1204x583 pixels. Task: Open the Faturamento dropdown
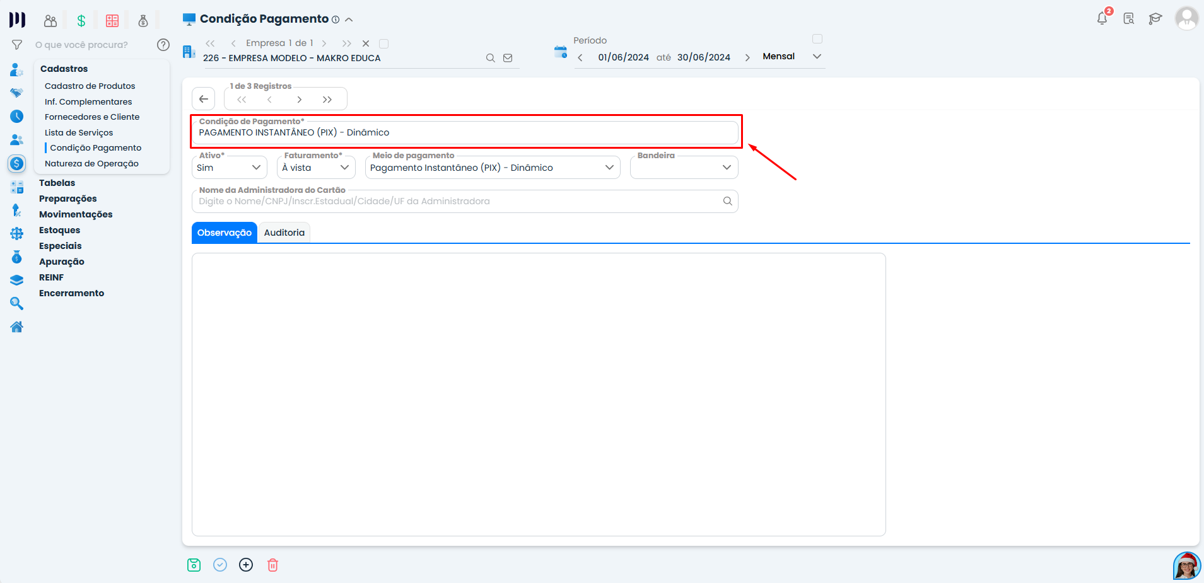[316, 168]
